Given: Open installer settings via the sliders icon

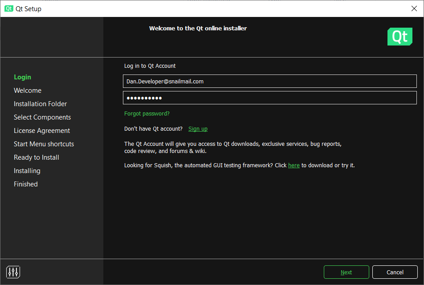Looking at the screenshot, I should [x=13, y=272].
